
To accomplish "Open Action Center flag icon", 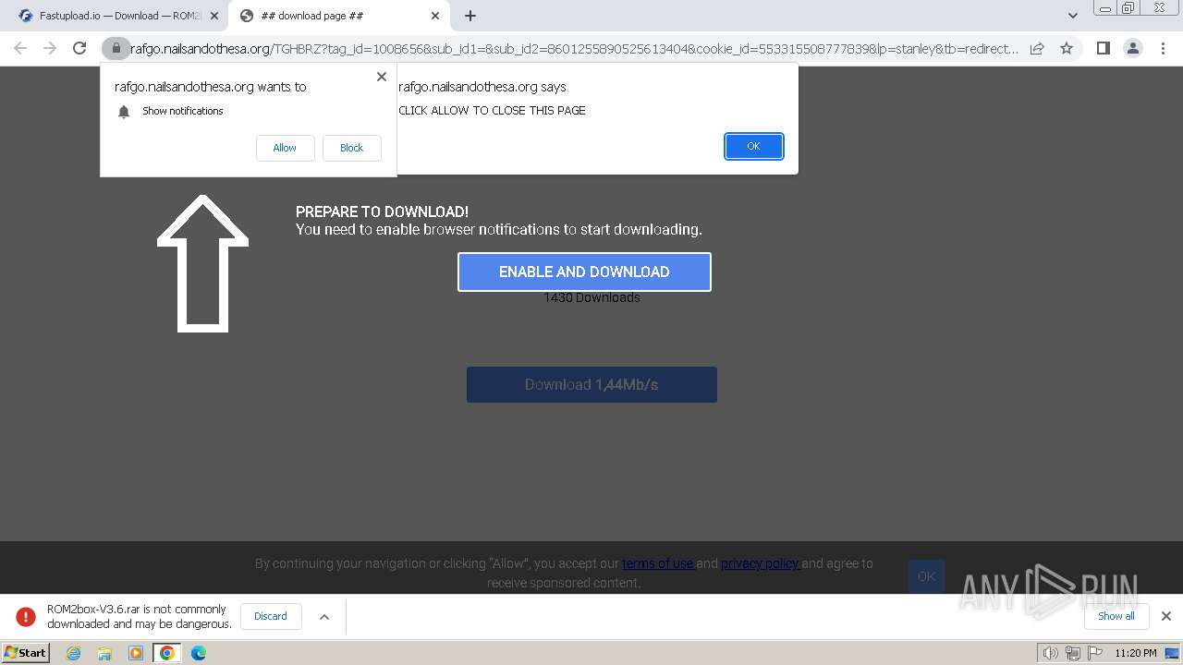I will tap(1093, 653).
